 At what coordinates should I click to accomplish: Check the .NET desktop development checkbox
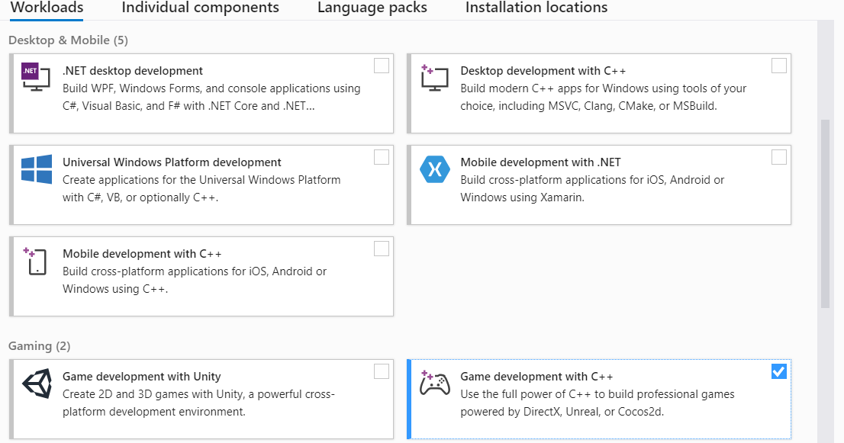[x=381, y=66]
